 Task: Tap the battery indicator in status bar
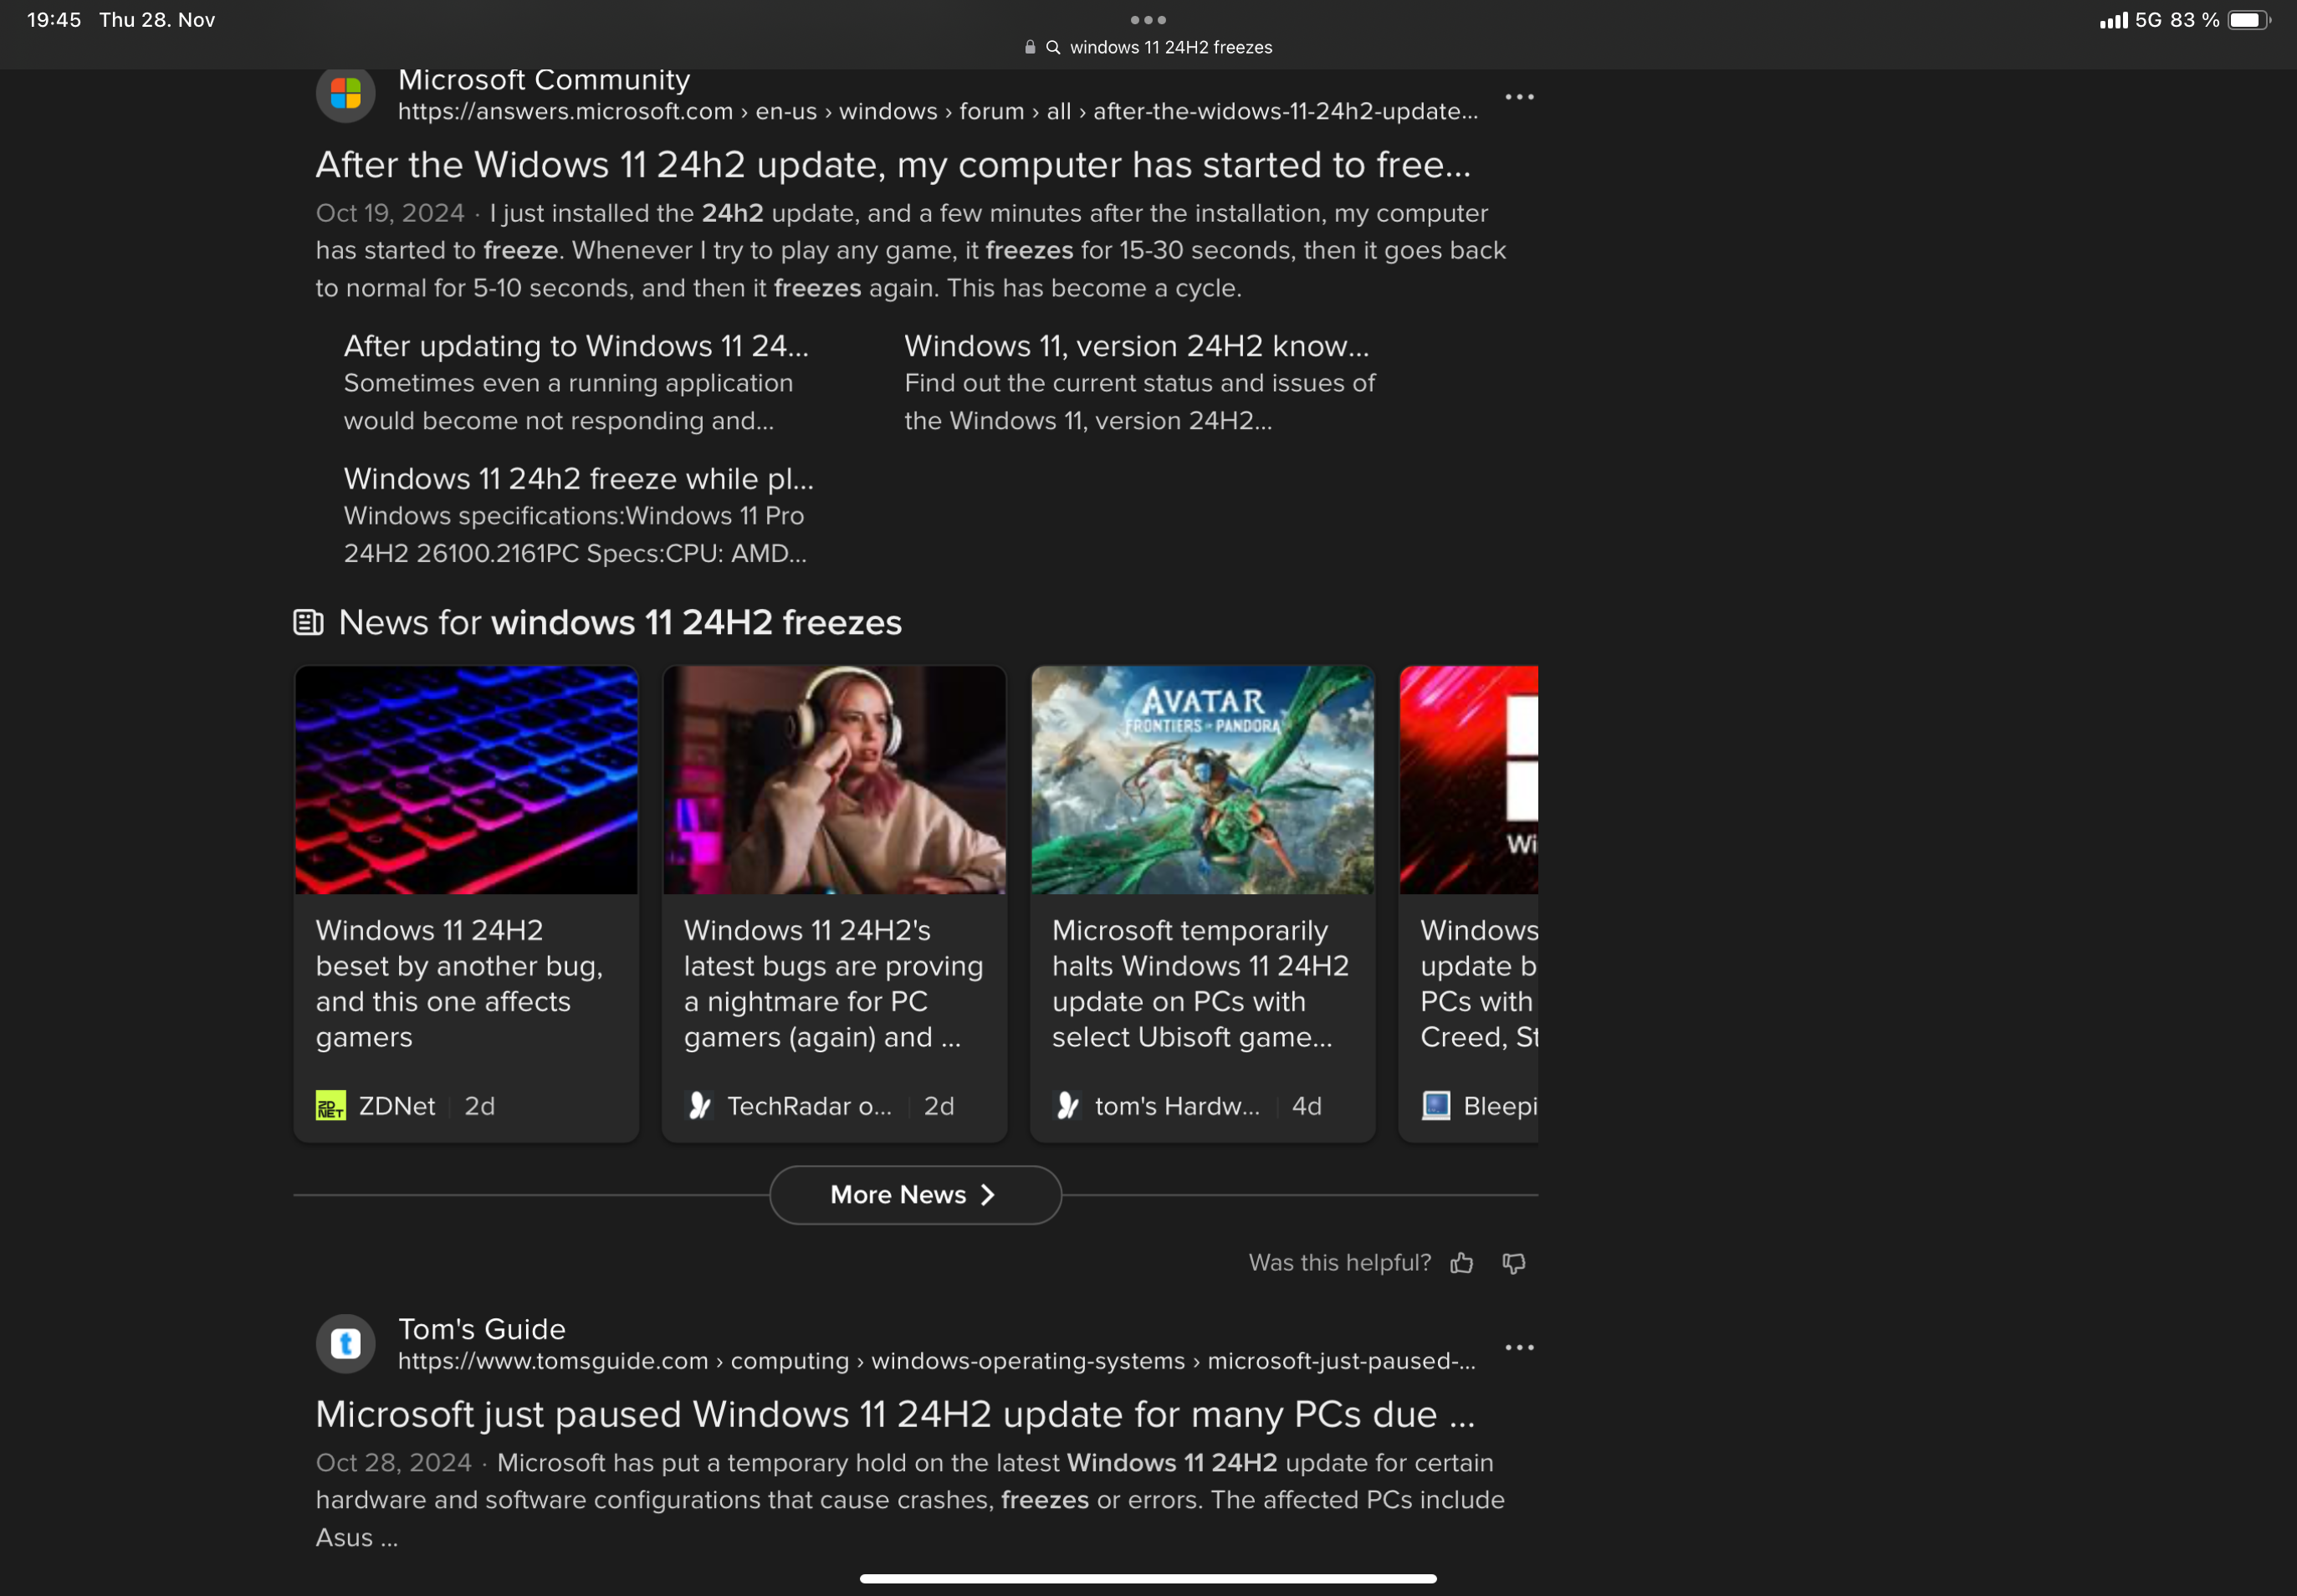point(2249,20)
